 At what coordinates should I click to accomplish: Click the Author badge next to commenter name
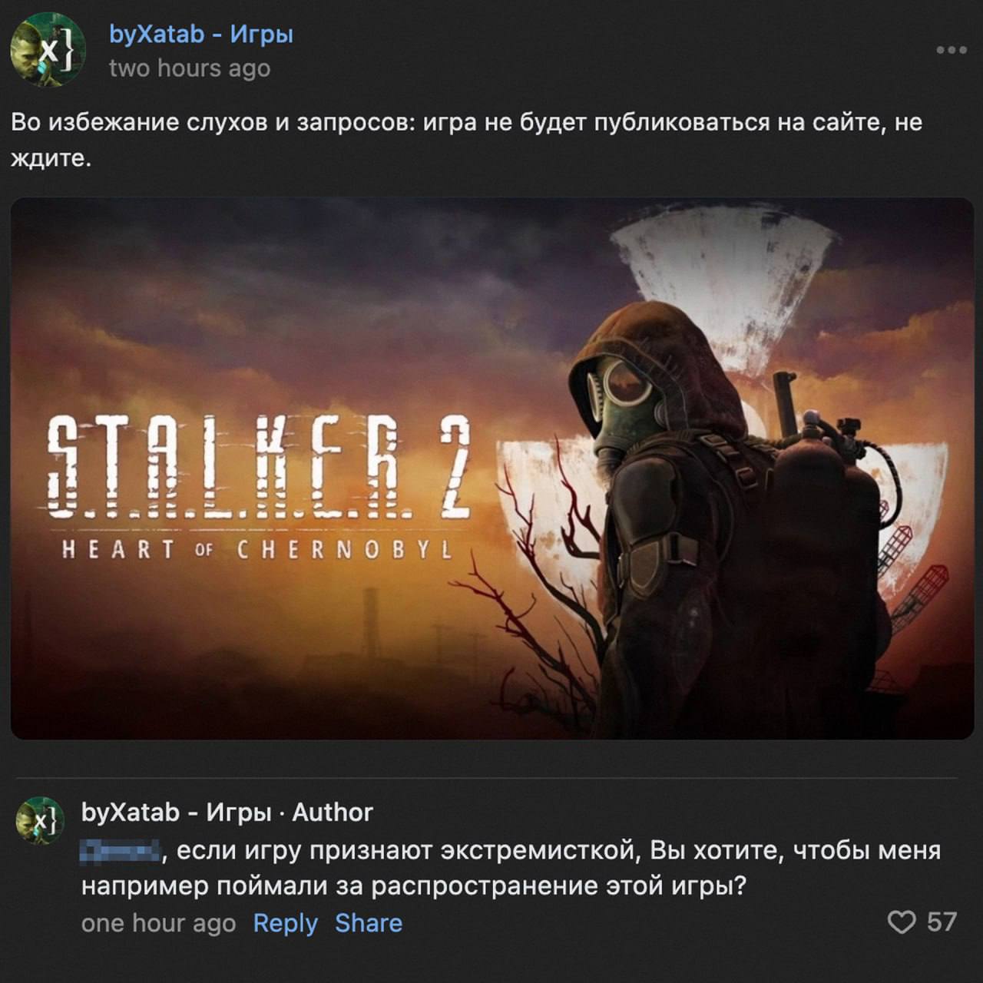click(x=333, y=812)
